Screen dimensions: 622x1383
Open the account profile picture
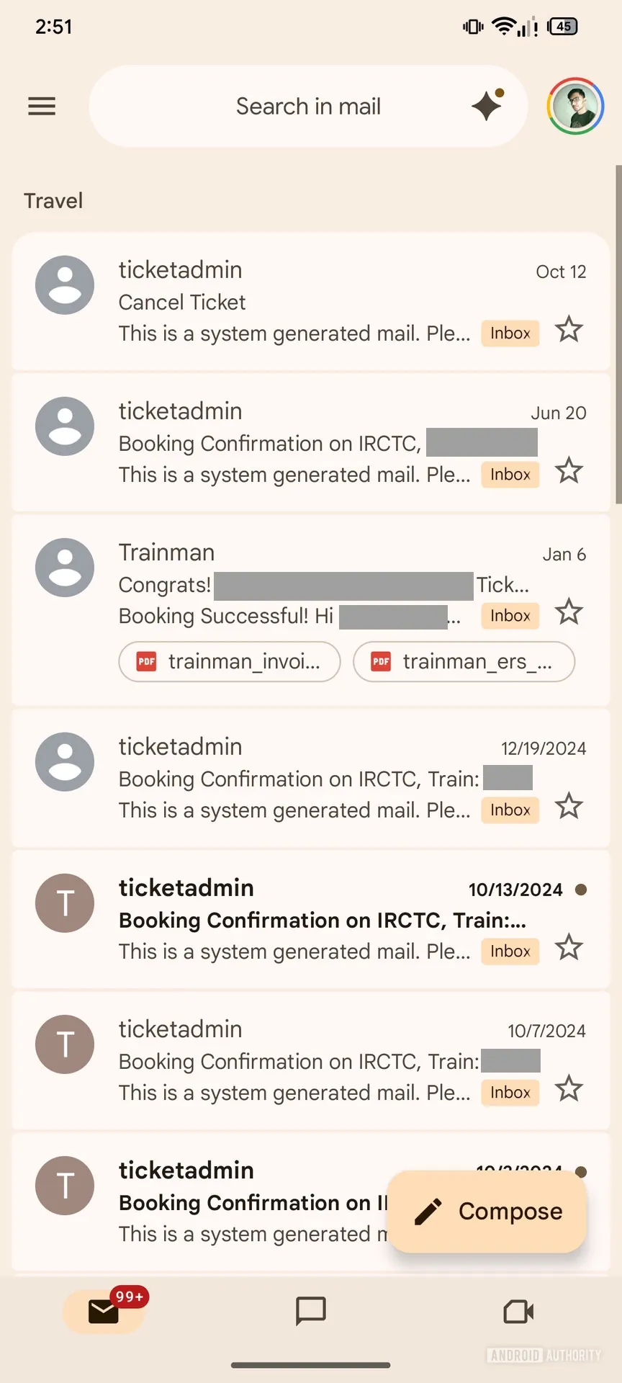pyautogui.click(x=575, y=107)
